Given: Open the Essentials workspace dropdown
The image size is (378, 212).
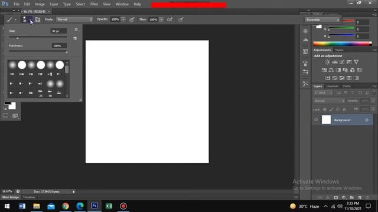Looking at the screenshot, I should click(x=322, y=19).
